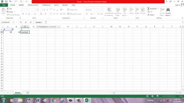This screenshot has height=103, width=184.
Task: Open Chrome from taskbar
Action: (x=54, y=100)
